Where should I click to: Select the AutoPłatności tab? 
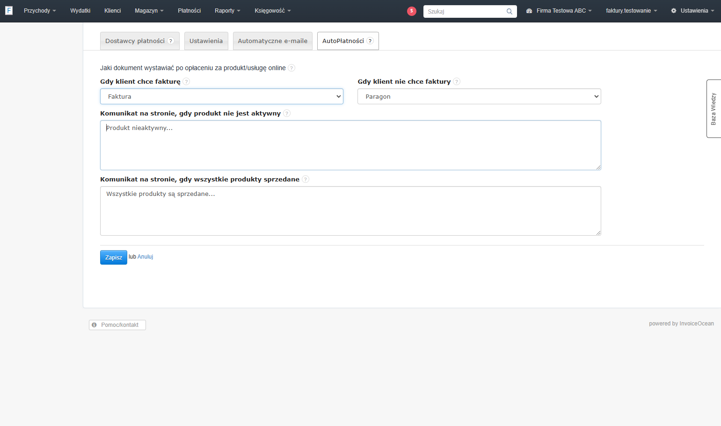click(348, 41)
